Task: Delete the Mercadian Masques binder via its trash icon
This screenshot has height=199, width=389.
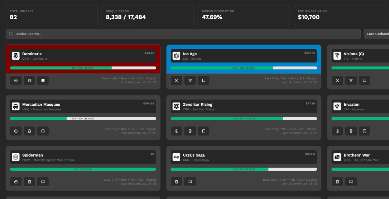Action: click(x=29, y=131)
